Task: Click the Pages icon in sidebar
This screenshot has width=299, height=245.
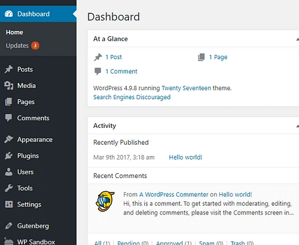Action: coord(8,102)
